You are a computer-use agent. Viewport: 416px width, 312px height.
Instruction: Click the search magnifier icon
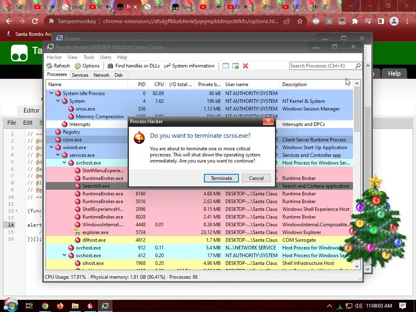click(358, 65)
